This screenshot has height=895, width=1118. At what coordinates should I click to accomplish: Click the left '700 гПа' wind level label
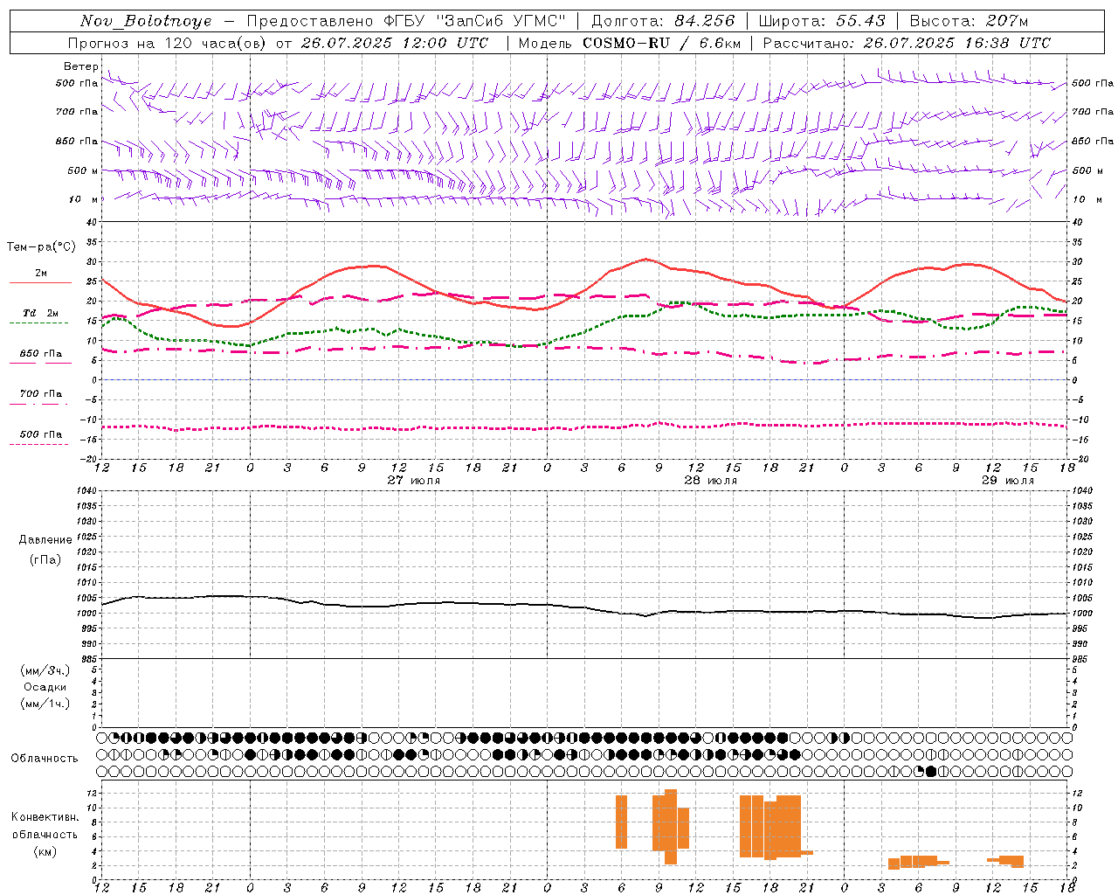[77, 112]
